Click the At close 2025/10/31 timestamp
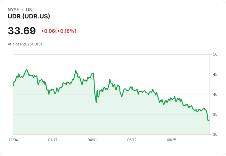226x156 pixels. 25,44
